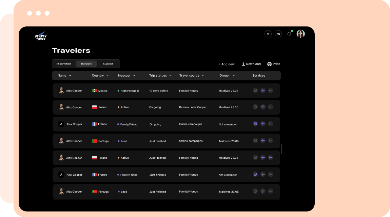Select car service icon in Referral: Alex Cooper row
390x217 pixels.
click(255, 107)
